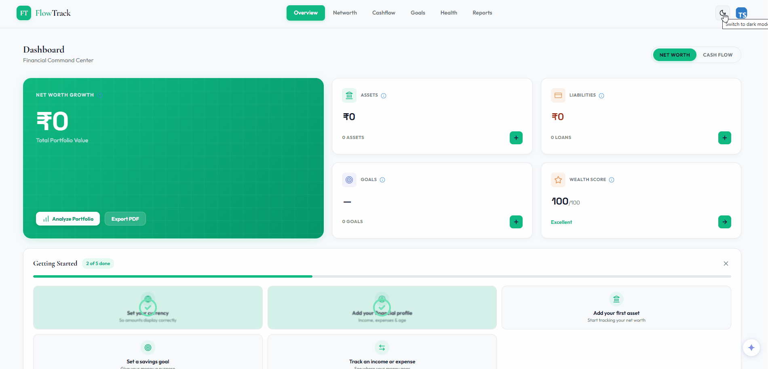The width and height of the screenshot is (768, 369).
Task: Click the Liabilities credit card icon
Action: tap(558, 95)
